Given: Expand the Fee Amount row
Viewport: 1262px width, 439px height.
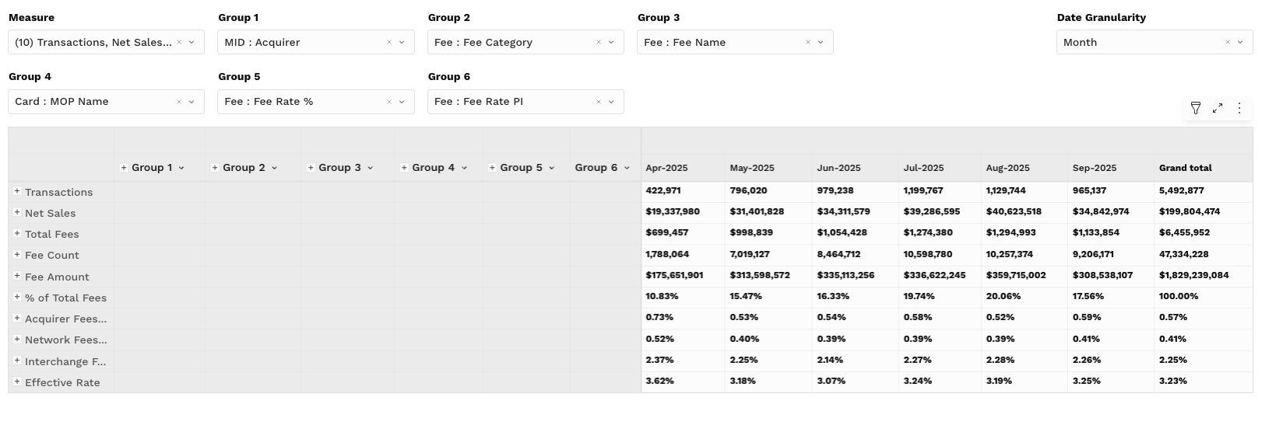Looking at the screenshot, I should [x=17, y=276].
